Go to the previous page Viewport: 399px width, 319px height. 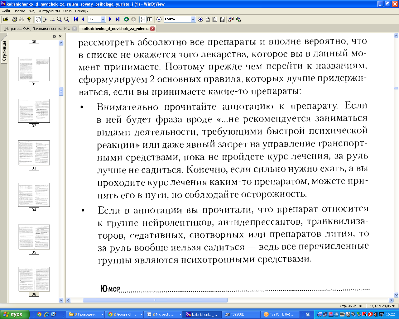pos(83,19)
